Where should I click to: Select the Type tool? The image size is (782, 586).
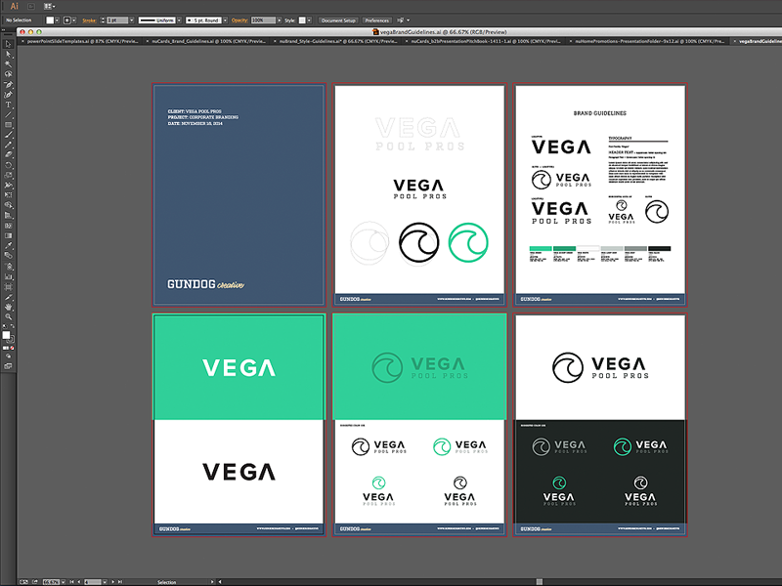tap(10, 102)
